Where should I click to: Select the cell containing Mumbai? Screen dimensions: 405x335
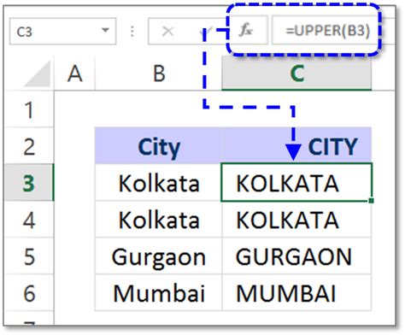[158, 292]
